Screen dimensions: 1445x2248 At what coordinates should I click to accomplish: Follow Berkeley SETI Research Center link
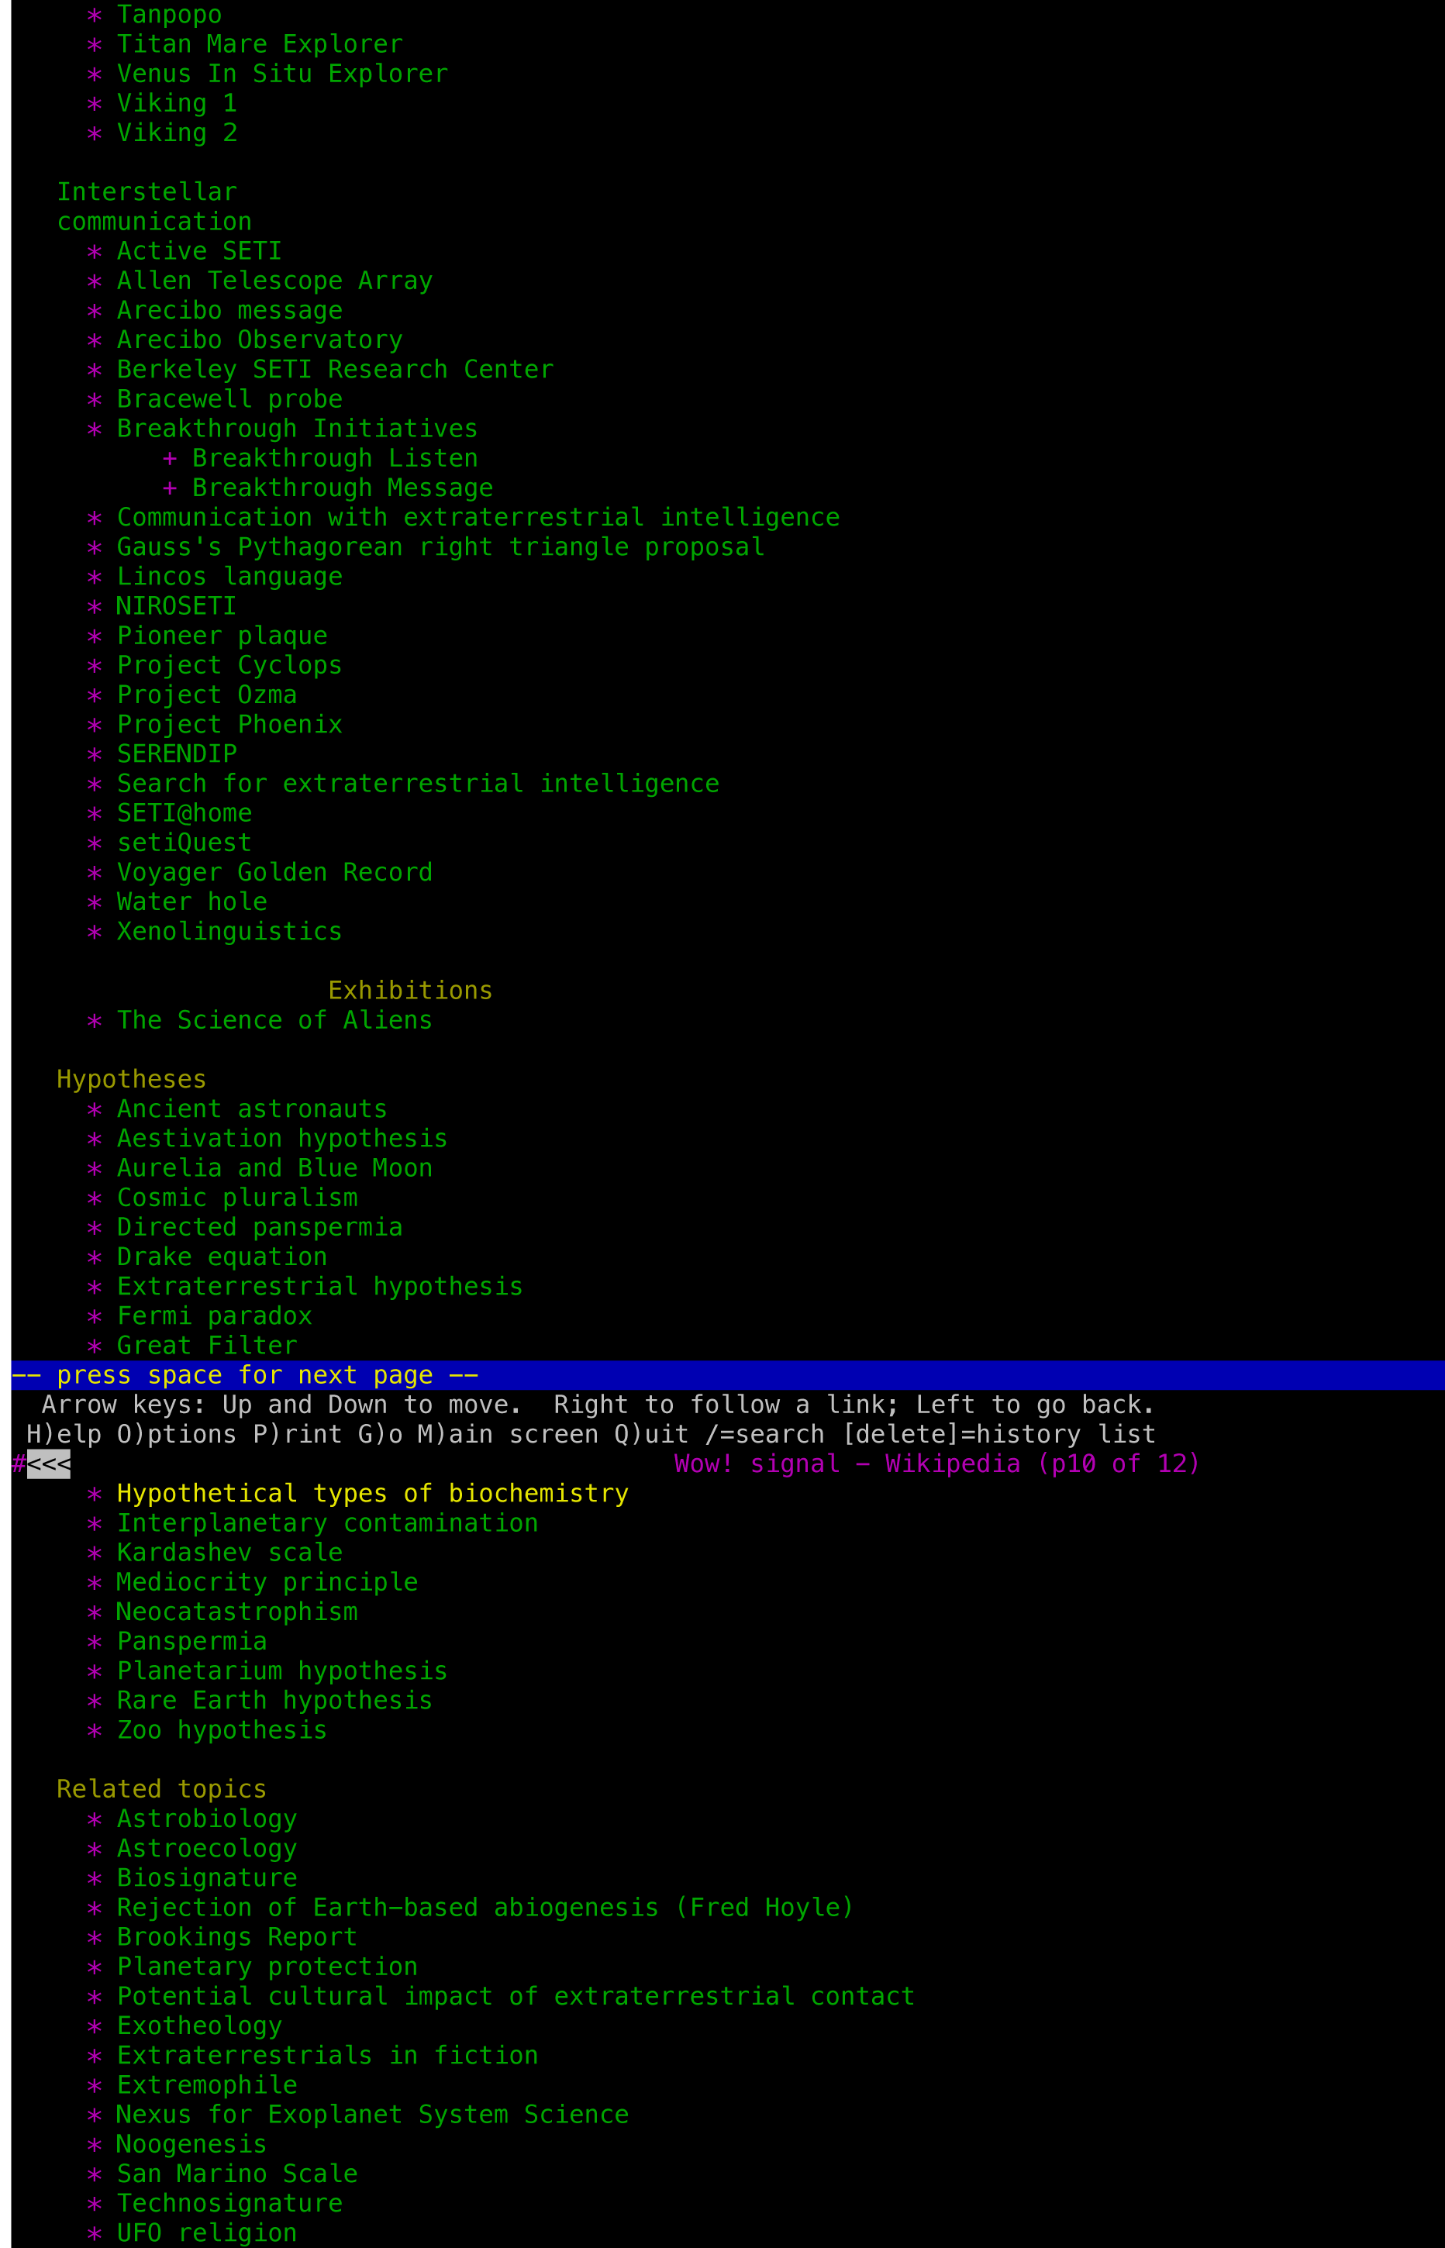[x=335, y=369]
